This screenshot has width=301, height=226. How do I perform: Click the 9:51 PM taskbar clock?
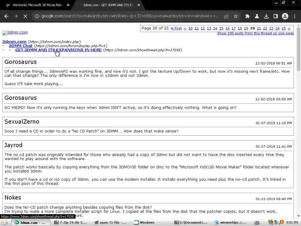292,222
